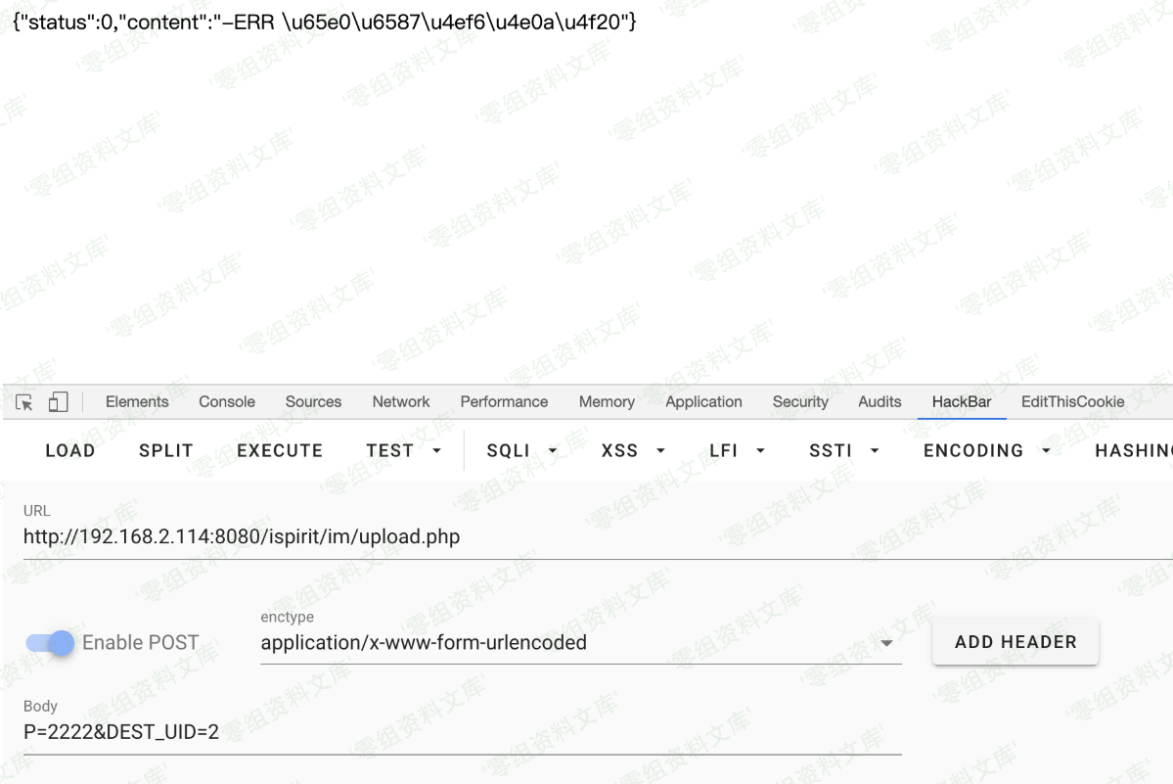This screenshot has width=1173, height=784.
Task: Click the ADD HEADER button
Action: [1015, 642]
